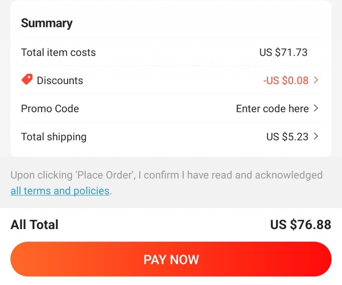
Task: Tap the All Total label
Action: pyautogui.click(x=34, y=224)
